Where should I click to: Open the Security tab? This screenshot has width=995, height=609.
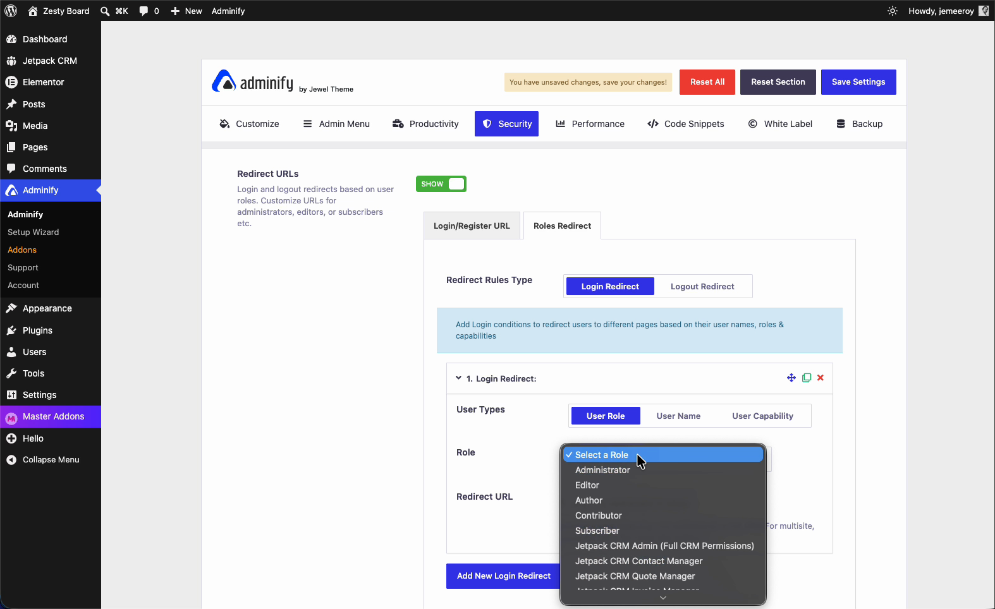coord(506,124)
